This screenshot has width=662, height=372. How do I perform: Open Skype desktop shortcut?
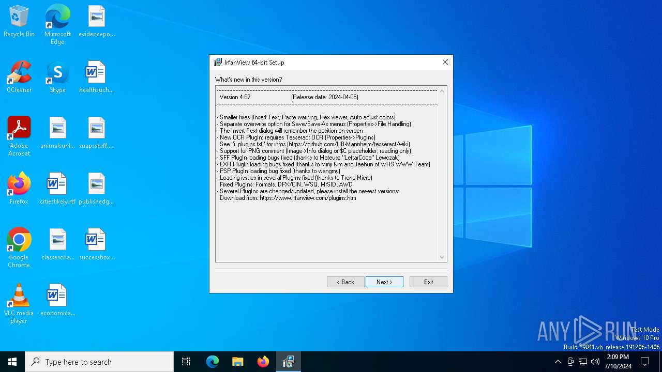click(x=57, y=77)
